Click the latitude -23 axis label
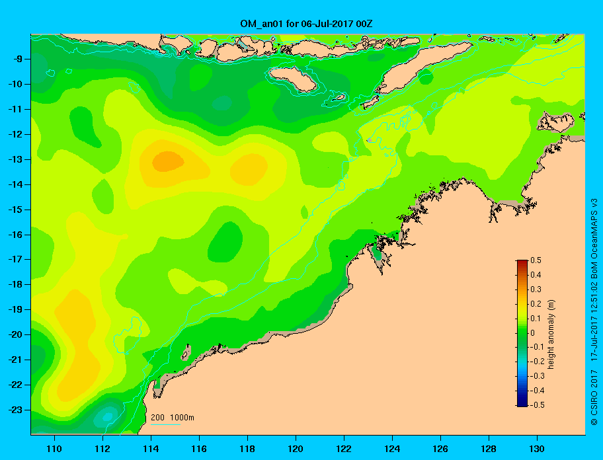 (x=15, y=410)
